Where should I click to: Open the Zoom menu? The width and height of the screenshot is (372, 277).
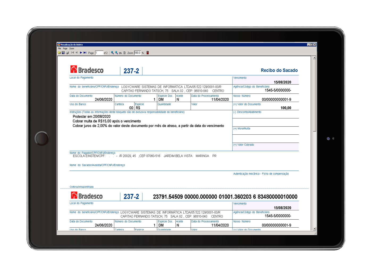tap(72, 49)
